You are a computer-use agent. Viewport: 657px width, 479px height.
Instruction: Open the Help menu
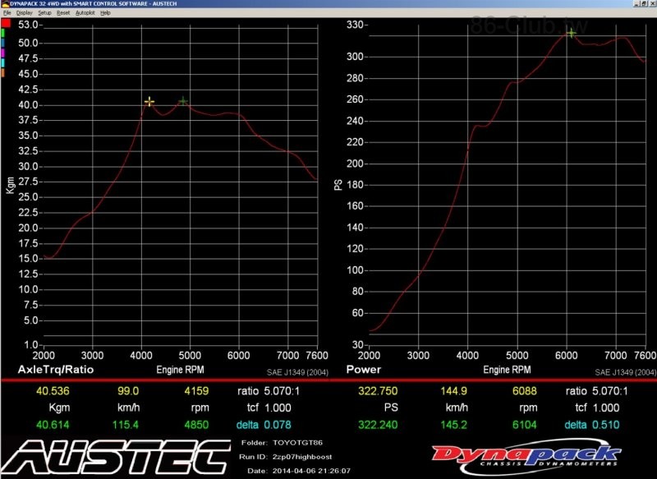(x=105, y=13)
